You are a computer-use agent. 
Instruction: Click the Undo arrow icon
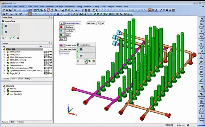click(15, 10)
